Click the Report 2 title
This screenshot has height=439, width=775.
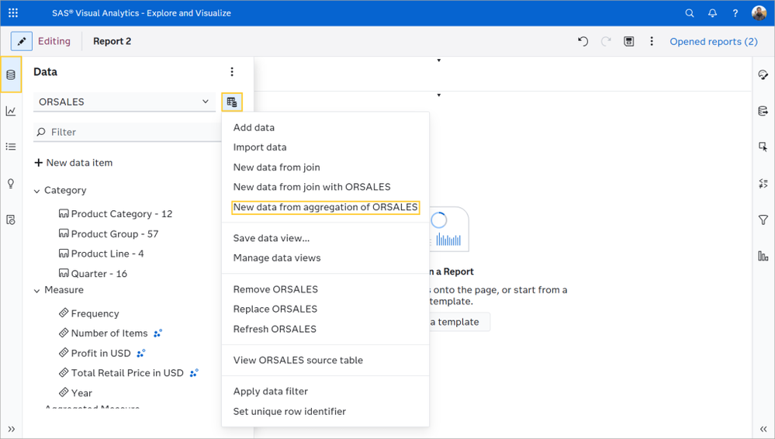(112, 42)
